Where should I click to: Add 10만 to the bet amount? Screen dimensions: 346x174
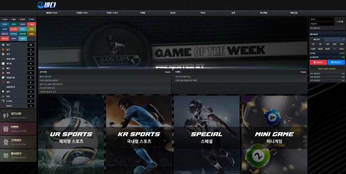327,44
